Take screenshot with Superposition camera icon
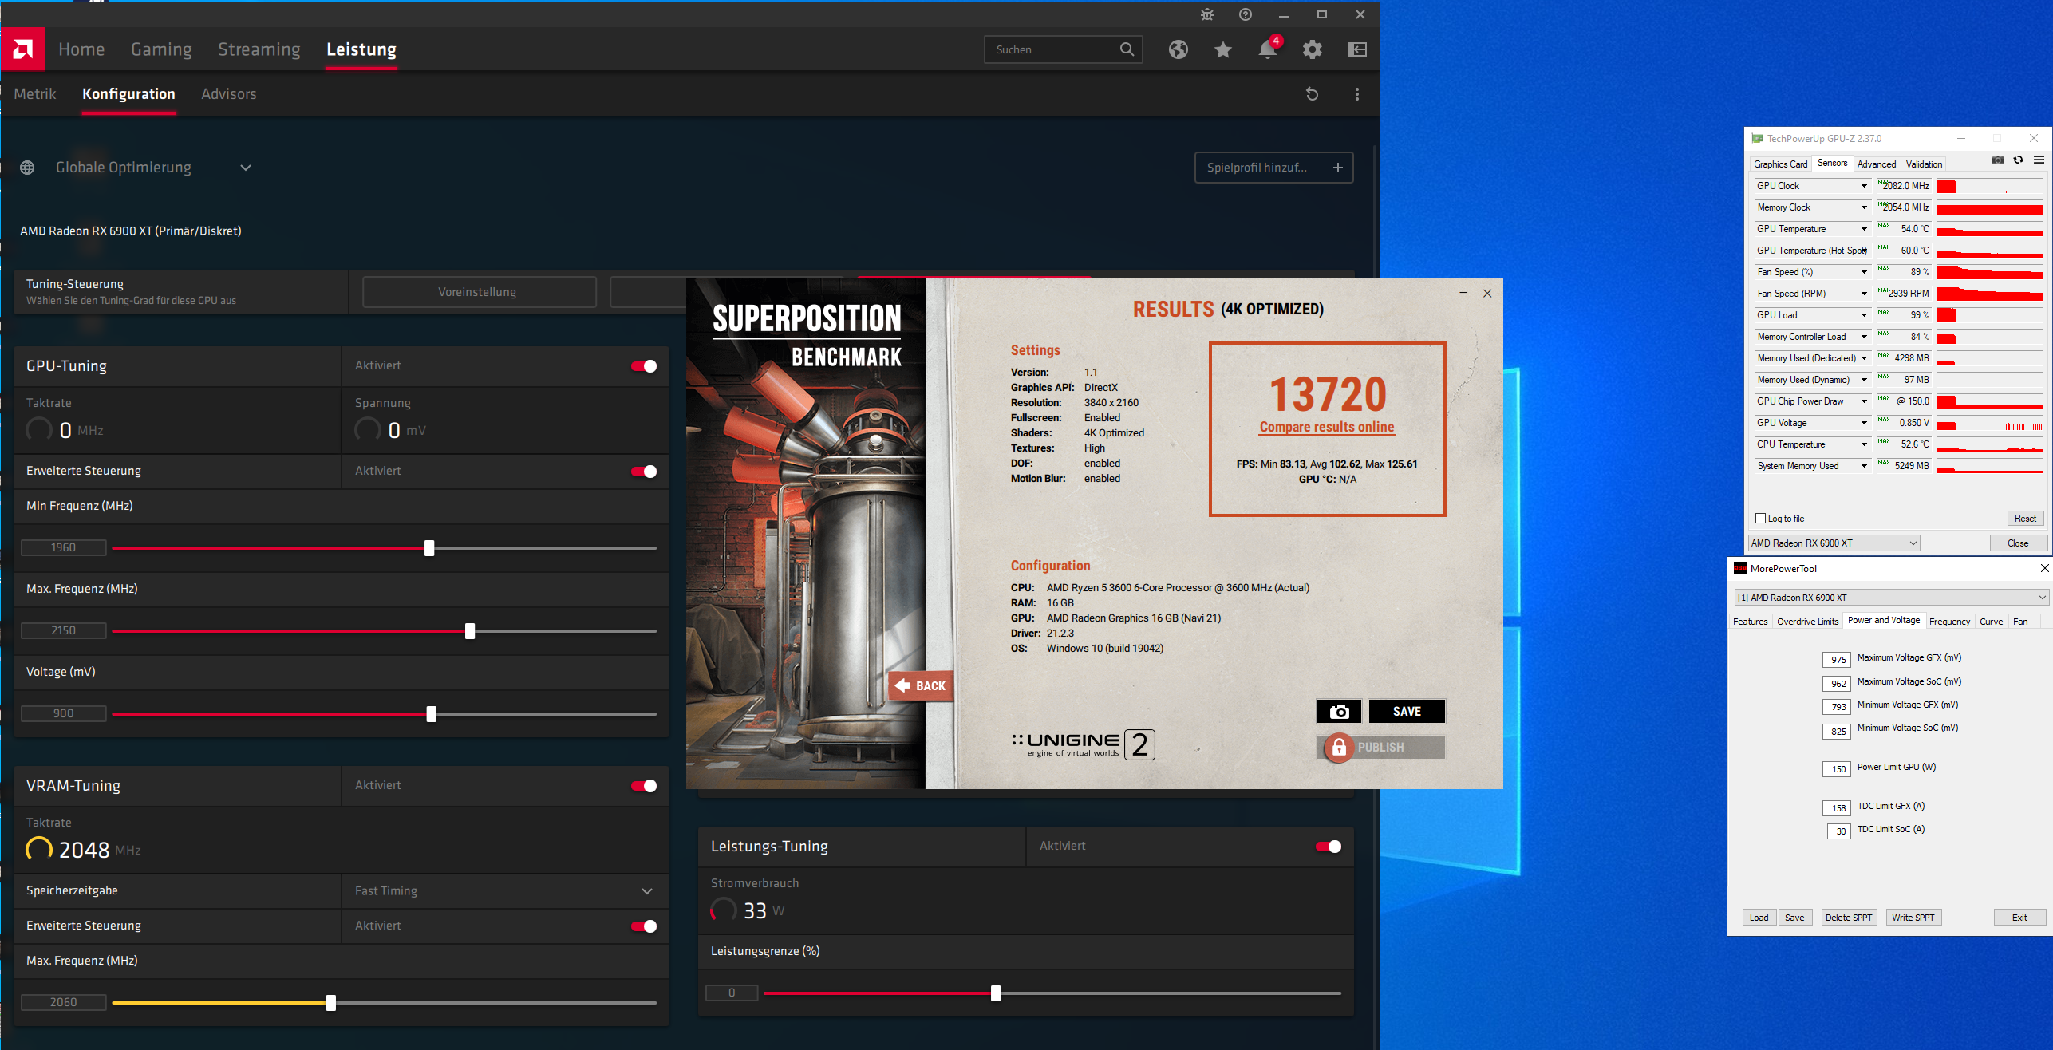The image size is (2053, 1050). tap(1339, 711)
